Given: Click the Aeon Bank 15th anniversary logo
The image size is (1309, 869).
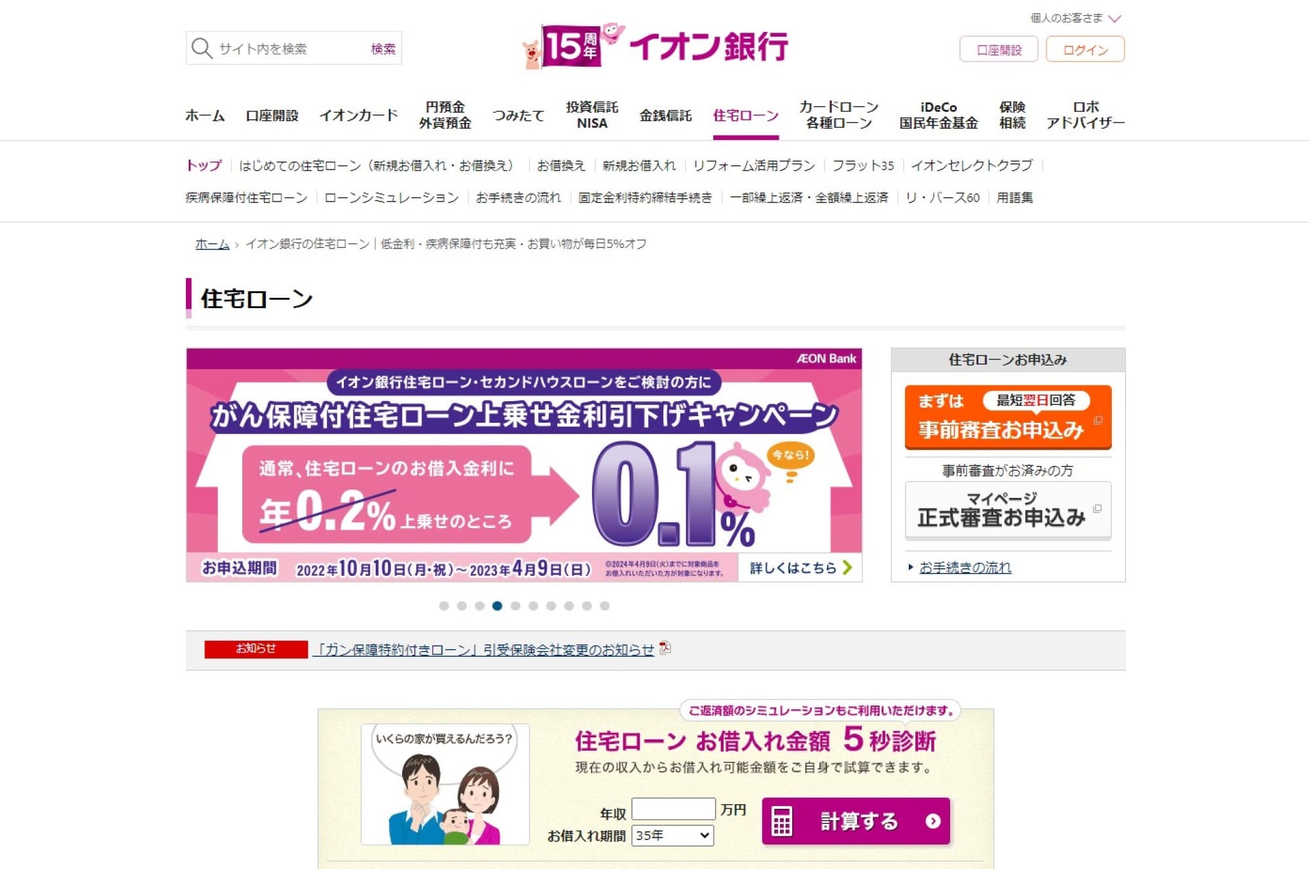Looking at the screenshot, I should (655, 45).
